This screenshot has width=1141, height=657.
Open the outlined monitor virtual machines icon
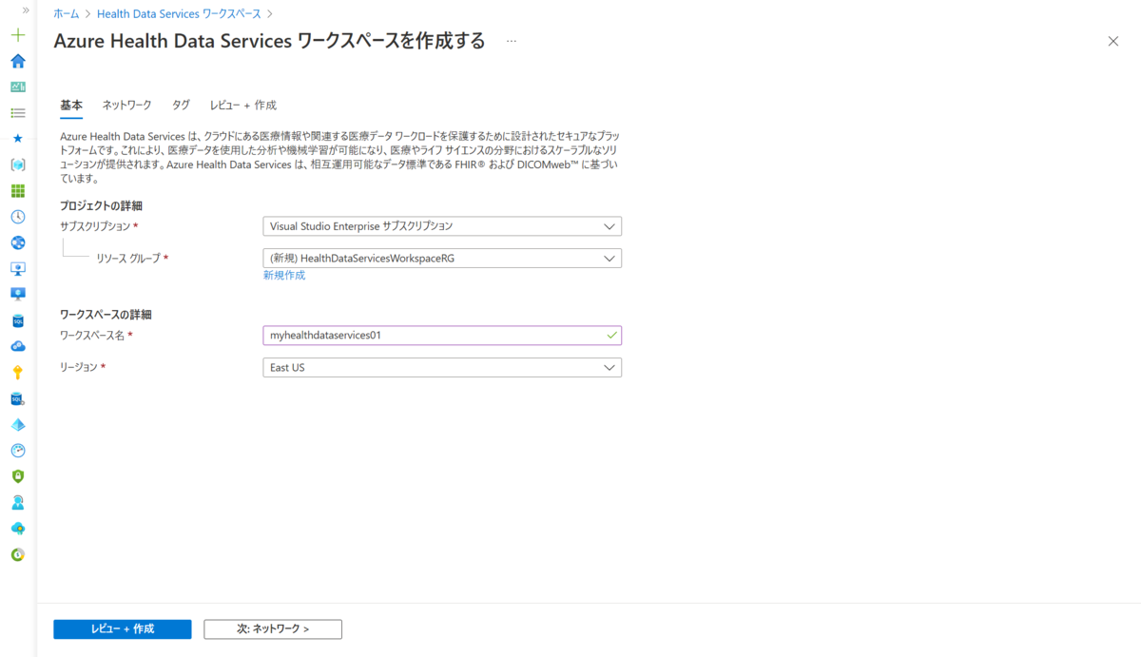(x=17, y=268)
